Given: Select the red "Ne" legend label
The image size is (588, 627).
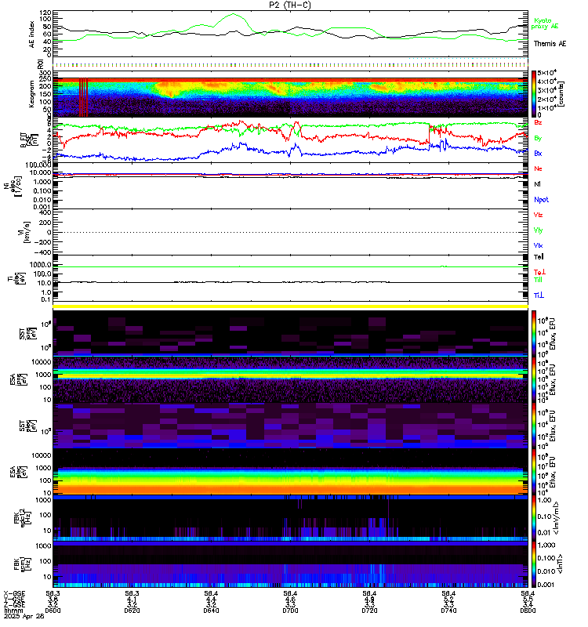Looking at the screenshot, I should coord(538,169).
